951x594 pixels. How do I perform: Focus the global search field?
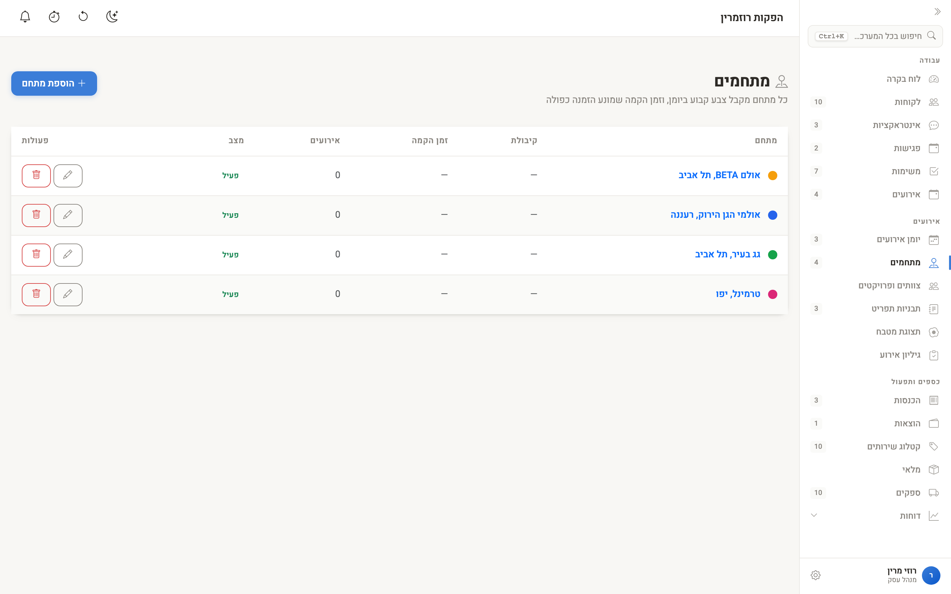875,36
